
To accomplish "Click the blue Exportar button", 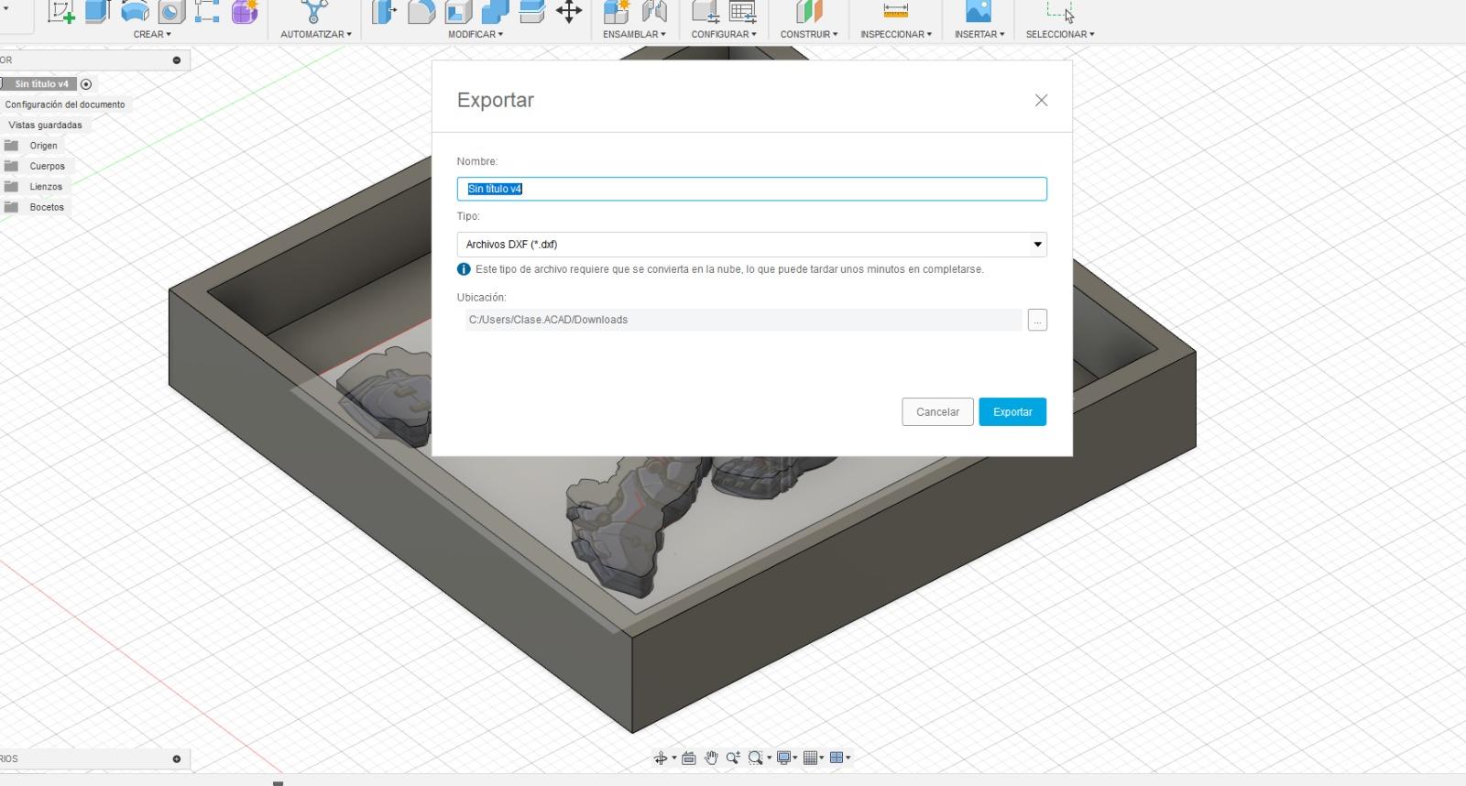I will point(1012,412).
